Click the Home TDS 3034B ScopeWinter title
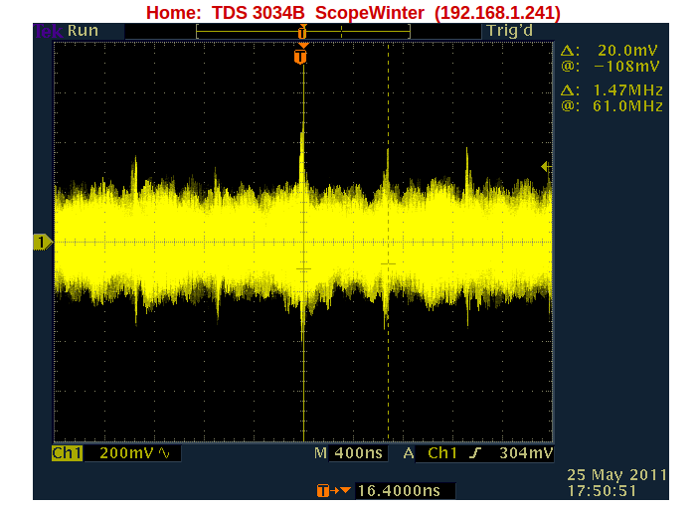This screenshot has width=698, height=508. pos(353,13)
